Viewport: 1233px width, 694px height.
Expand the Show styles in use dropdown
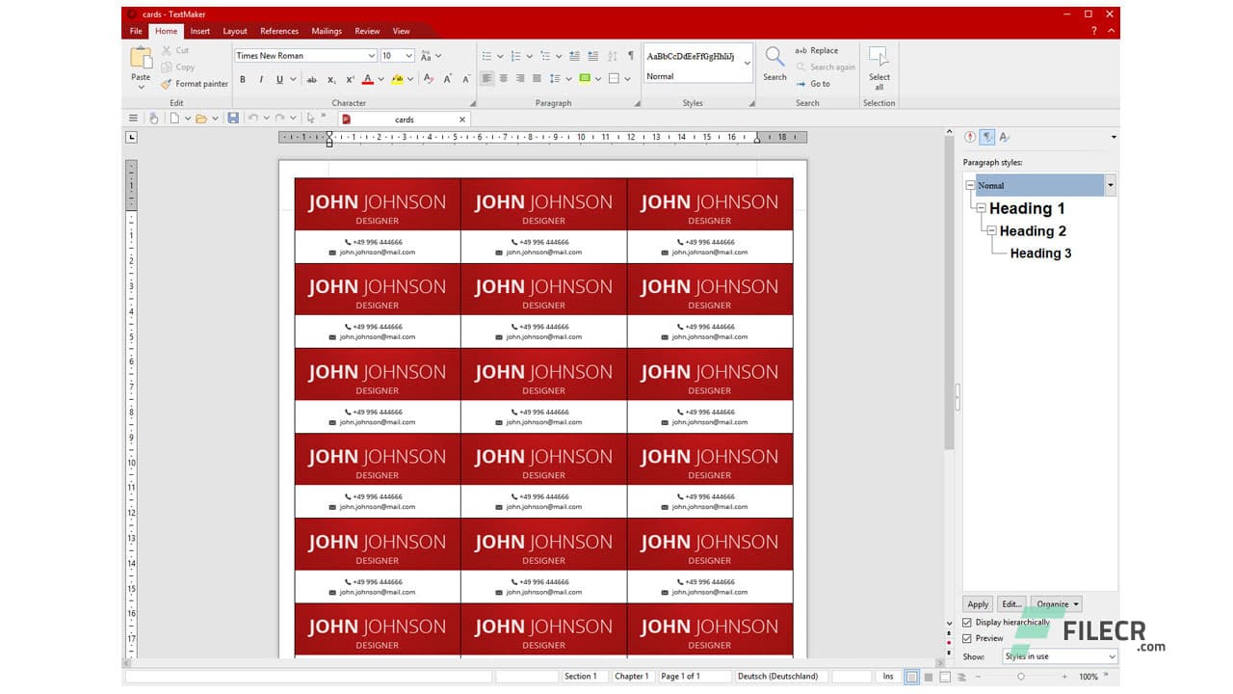click(x=1060, y=656)
